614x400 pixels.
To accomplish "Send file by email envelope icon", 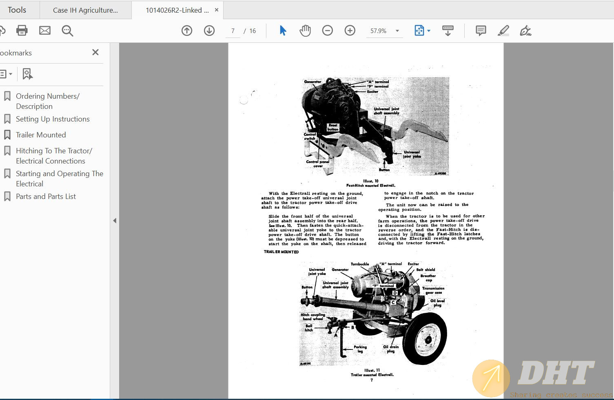I will [45, 31].
